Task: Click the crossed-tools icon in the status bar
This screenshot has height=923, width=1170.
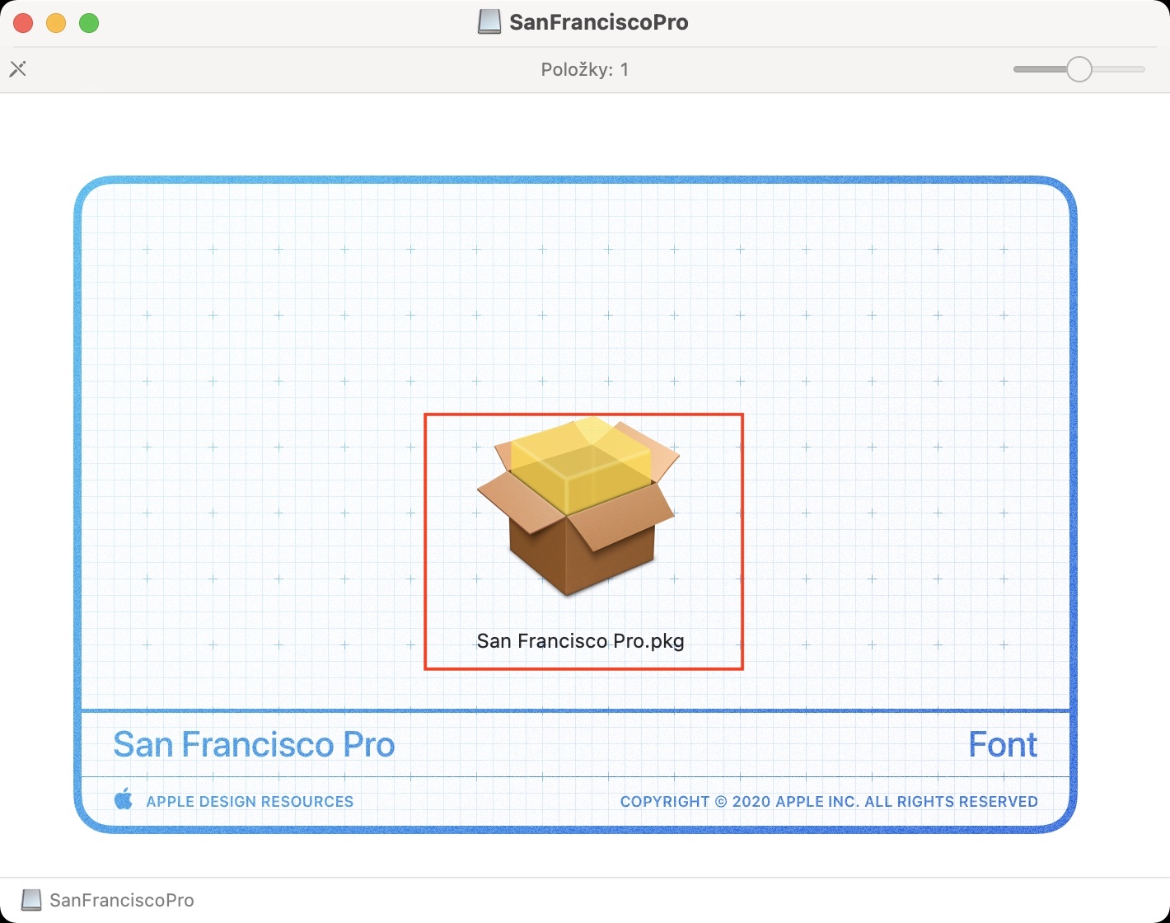Action: pyautogui.click(x=18, y=69)
